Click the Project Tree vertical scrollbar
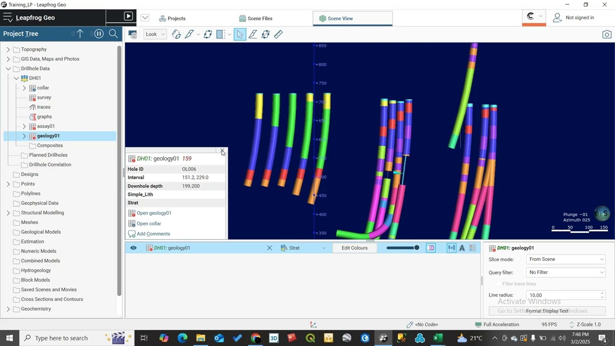Screen dimensions: 615x346 tap(119, 171)
